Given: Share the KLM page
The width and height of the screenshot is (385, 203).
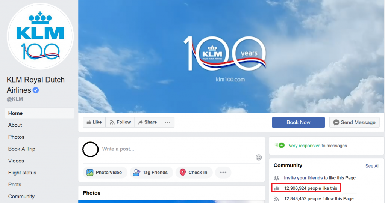Looking at the screenshot, I should click(147, 122).
